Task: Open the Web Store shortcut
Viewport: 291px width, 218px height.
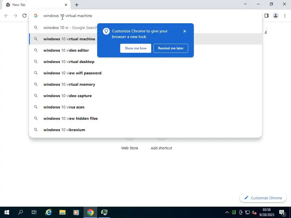Action: (x=130, y=148)
